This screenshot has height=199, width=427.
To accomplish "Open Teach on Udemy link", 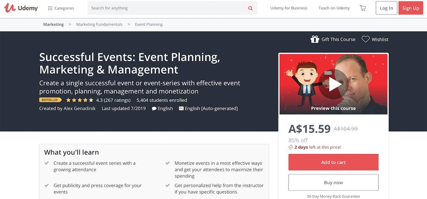I will pos(334,8).
